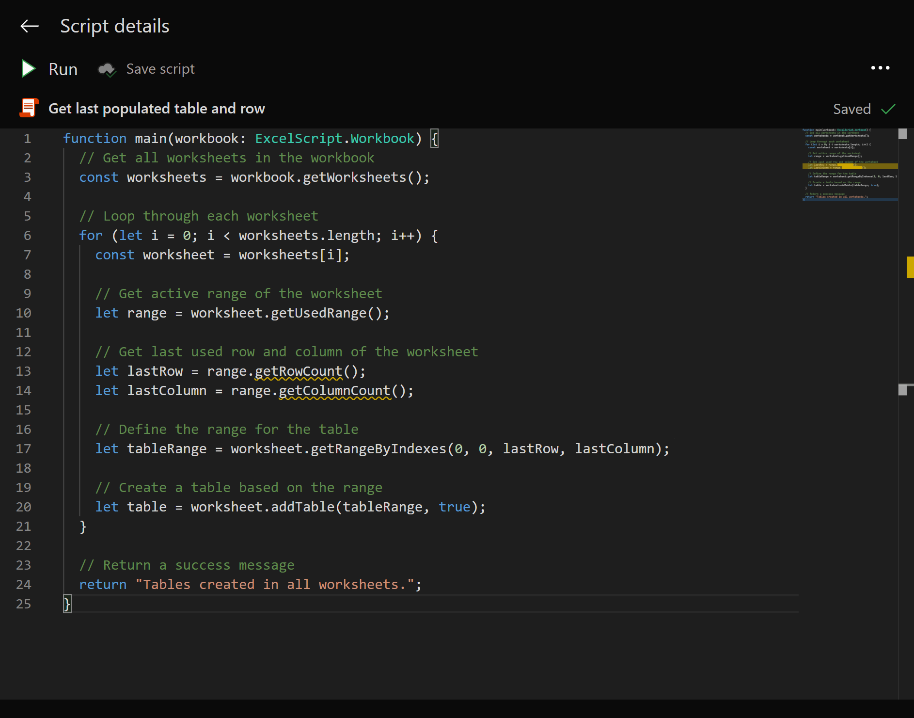Viewport: 914px width, 718px height.
Task: Click line number 1 in gutter
Action: 27,139
